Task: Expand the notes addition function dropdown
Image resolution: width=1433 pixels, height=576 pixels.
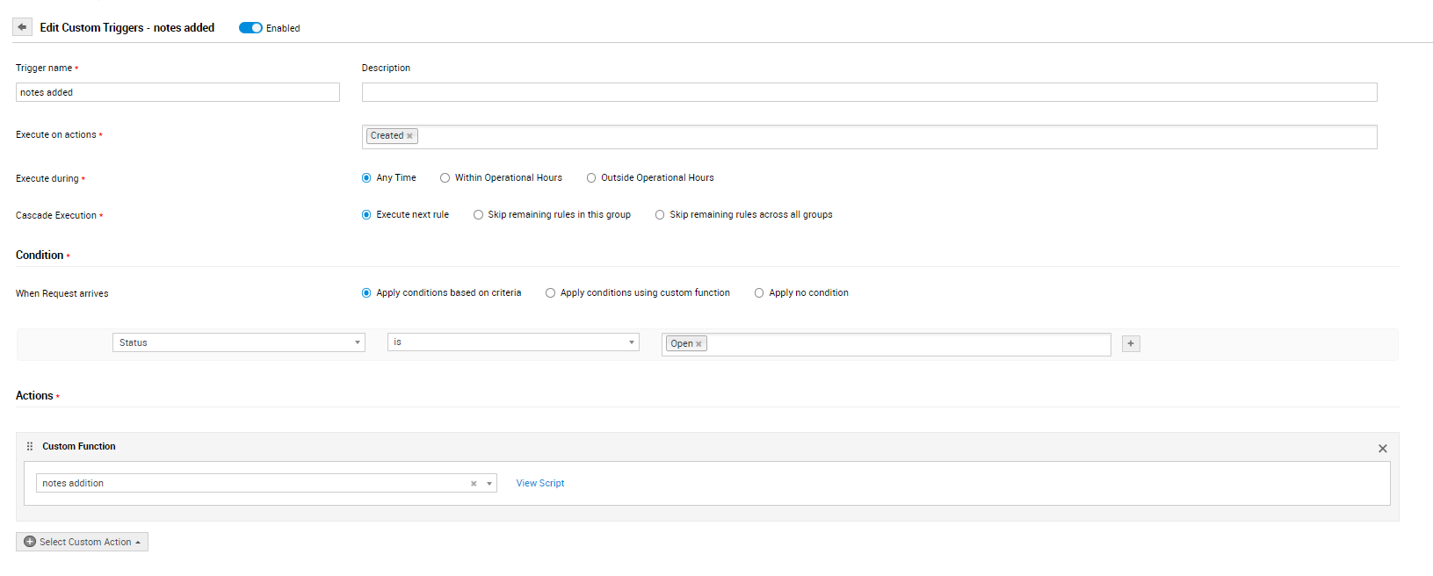Action: (x=489, y=484)
